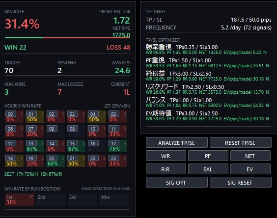Click the ANALYZE TP/SL button
Image resolution: width=277 pixels, height=218 pixels.
[x=176, y=142]
